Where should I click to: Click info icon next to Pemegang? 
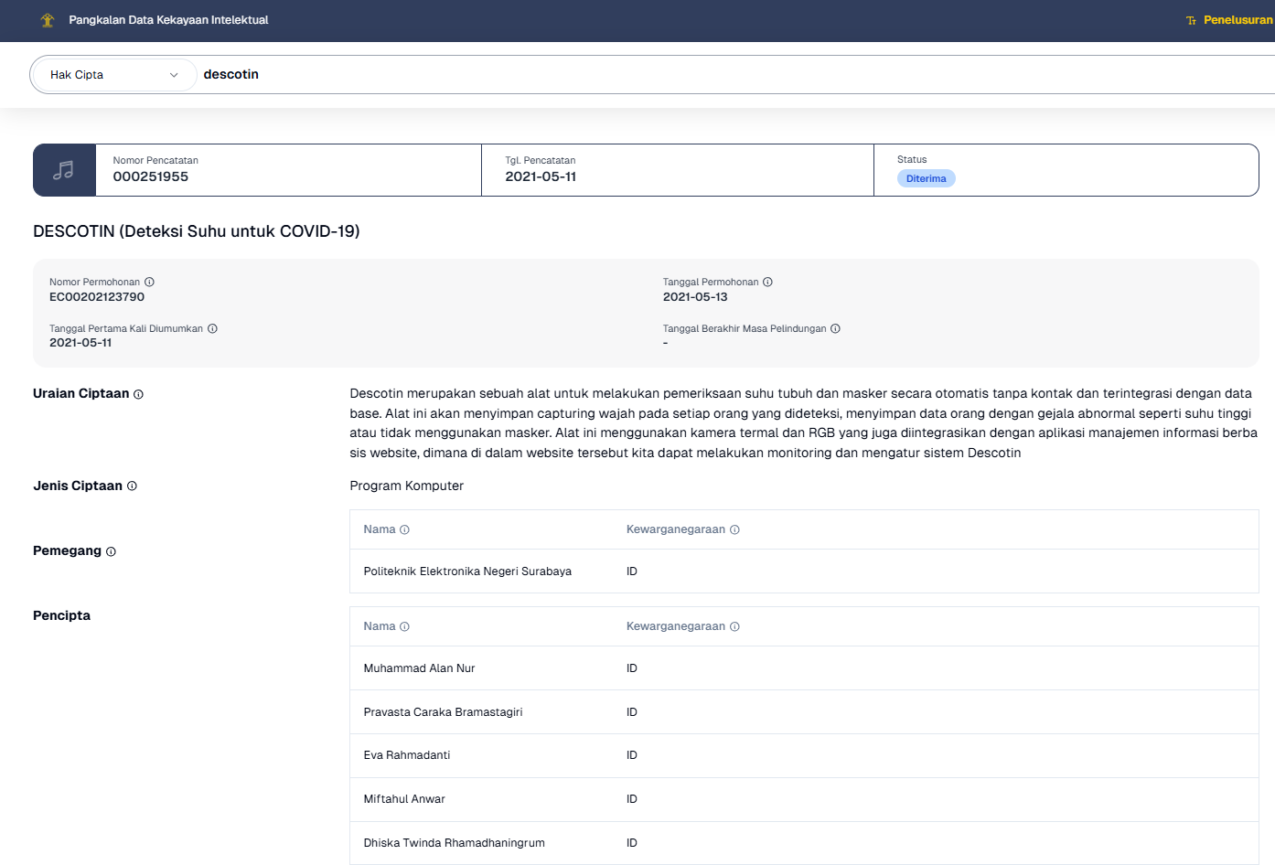click(x=111, y=551)
